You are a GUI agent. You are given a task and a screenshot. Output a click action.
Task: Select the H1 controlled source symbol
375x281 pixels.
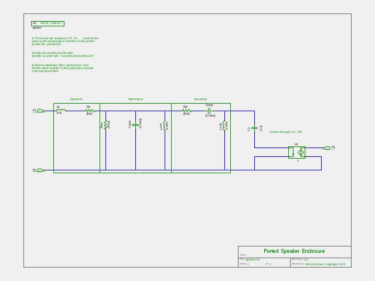[296, 152]
